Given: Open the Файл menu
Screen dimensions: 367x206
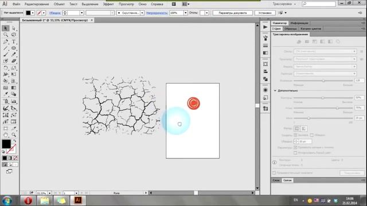Looking at the screenshot, I should point(16,4).
